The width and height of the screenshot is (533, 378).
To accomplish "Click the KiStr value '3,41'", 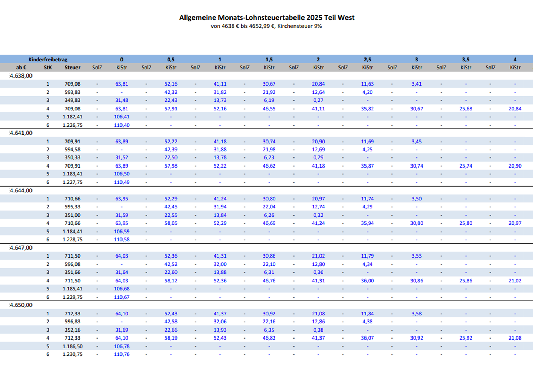I will (x=416, y=84).
